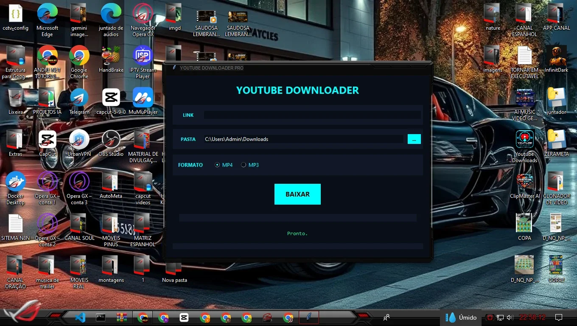Launch OBS Studio shortcut
Viewport: 577px width, 326px height.
[x=111, y=143]
